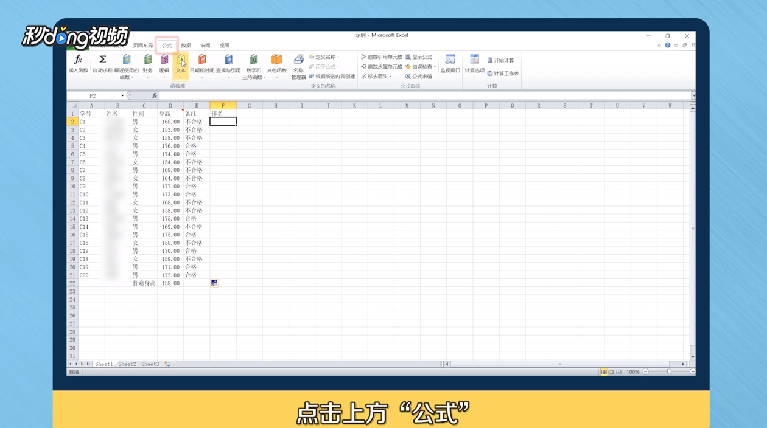
Task: Open the Watch Window (监视窗口)
Action: [450, 63]
